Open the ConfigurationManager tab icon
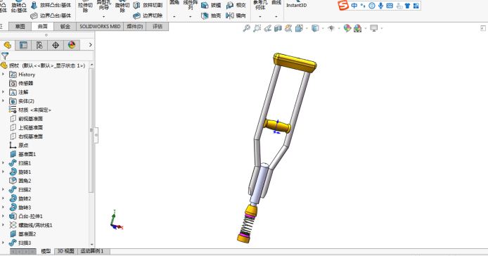The image size is (488, 256). (x=39, y=45)
